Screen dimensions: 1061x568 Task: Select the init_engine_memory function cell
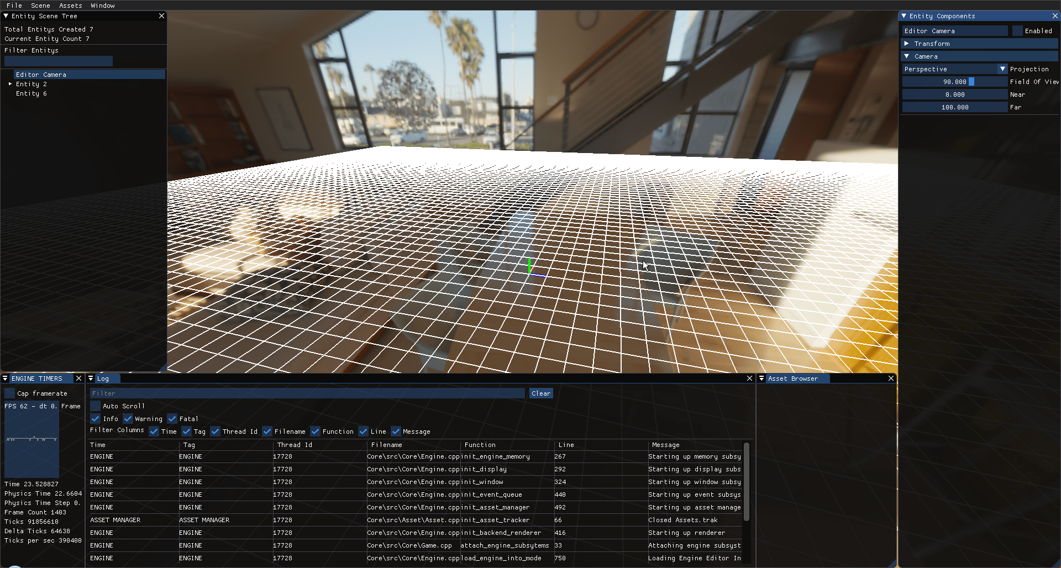(x=495, y=457)
